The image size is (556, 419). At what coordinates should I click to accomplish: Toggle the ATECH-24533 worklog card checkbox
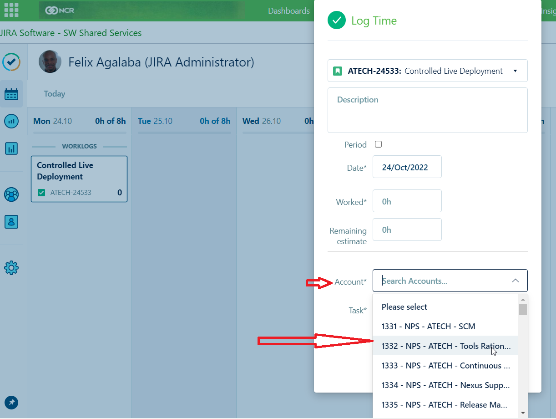(41, 193)
